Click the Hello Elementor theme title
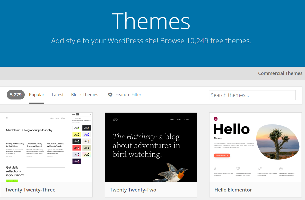Screen dimensions: 305x200 (x=233, y=190)
